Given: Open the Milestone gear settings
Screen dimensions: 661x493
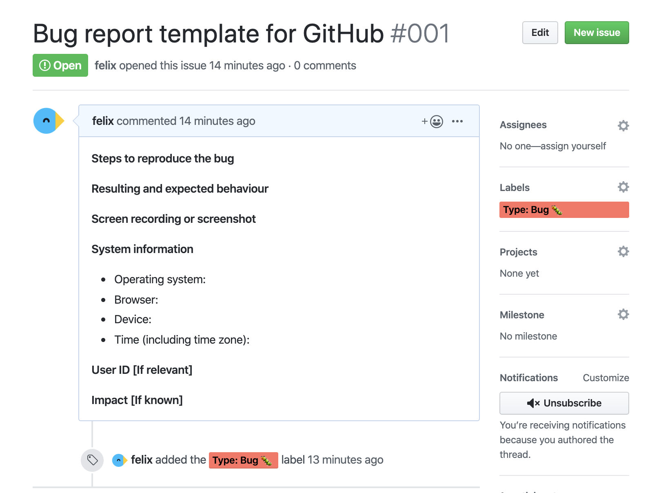Looking at the screenshot, I should [x=623, y=314].
